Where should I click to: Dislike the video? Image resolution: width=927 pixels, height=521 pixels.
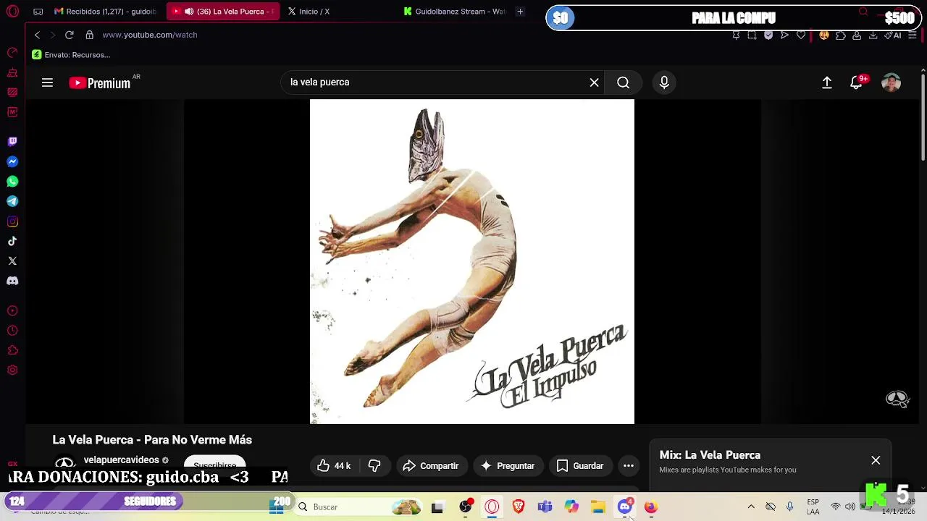coord(374,466)
